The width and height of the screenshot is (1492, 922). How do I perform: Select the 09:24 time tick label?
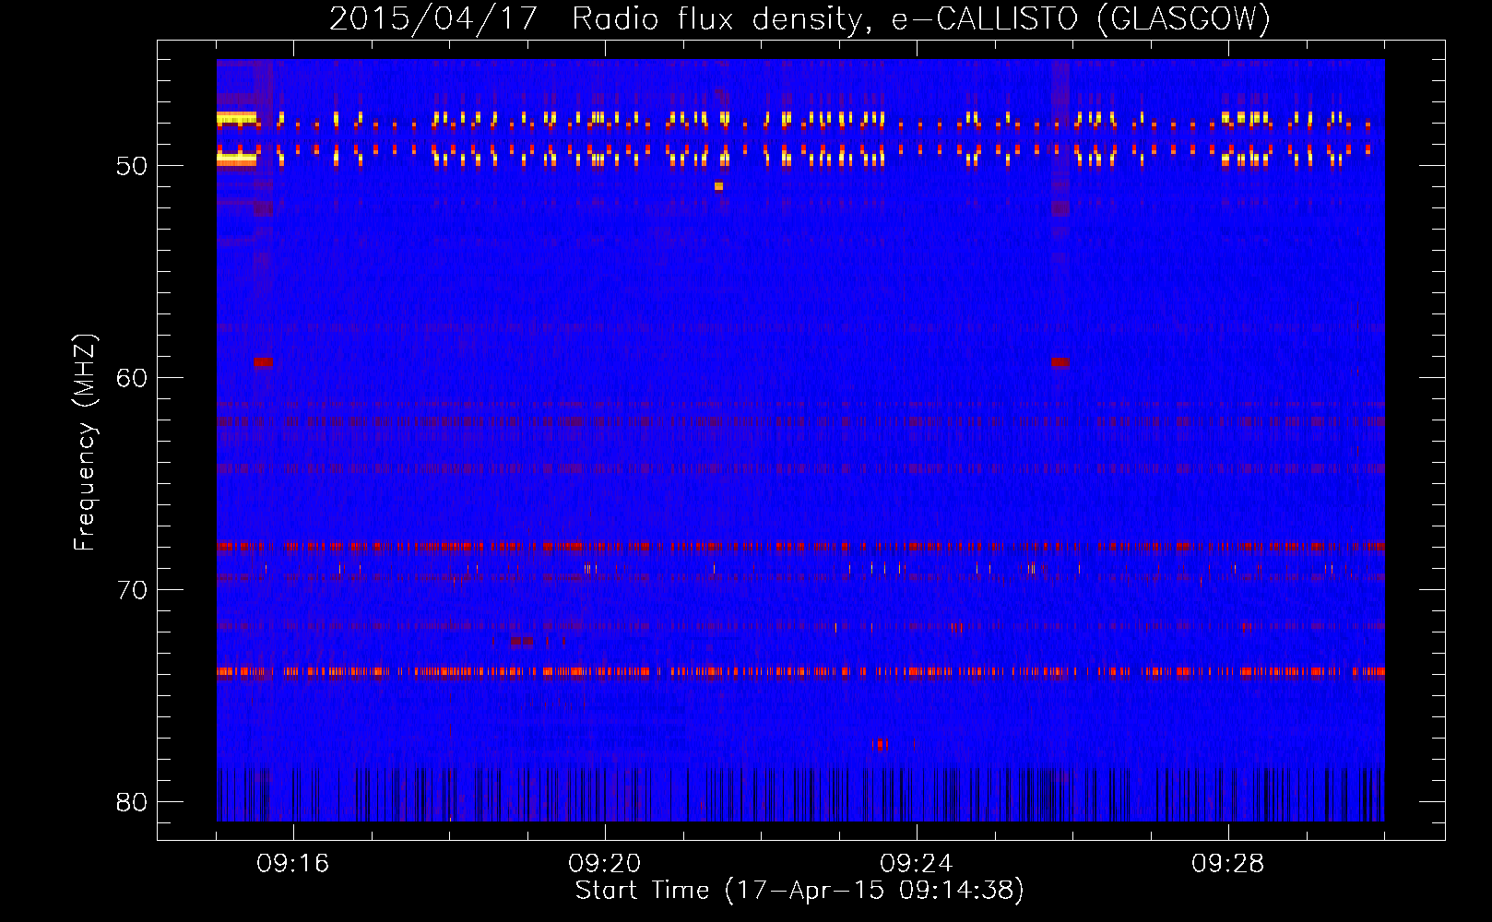point(916,863)
